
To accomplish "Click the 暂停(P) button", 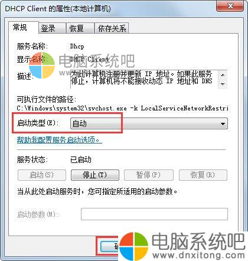I will click(x=149, y=175).
